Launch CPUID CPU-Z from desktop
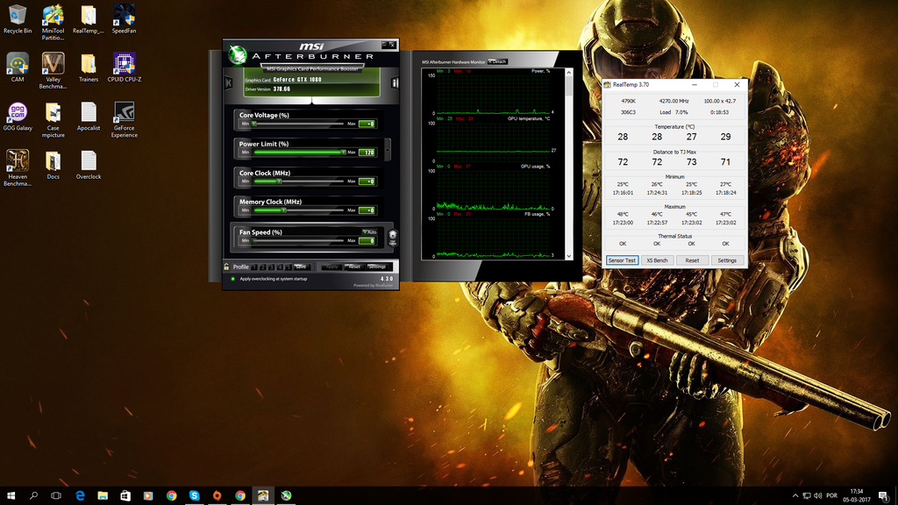Viewport: 898px width, 505px height. (124, 68)
